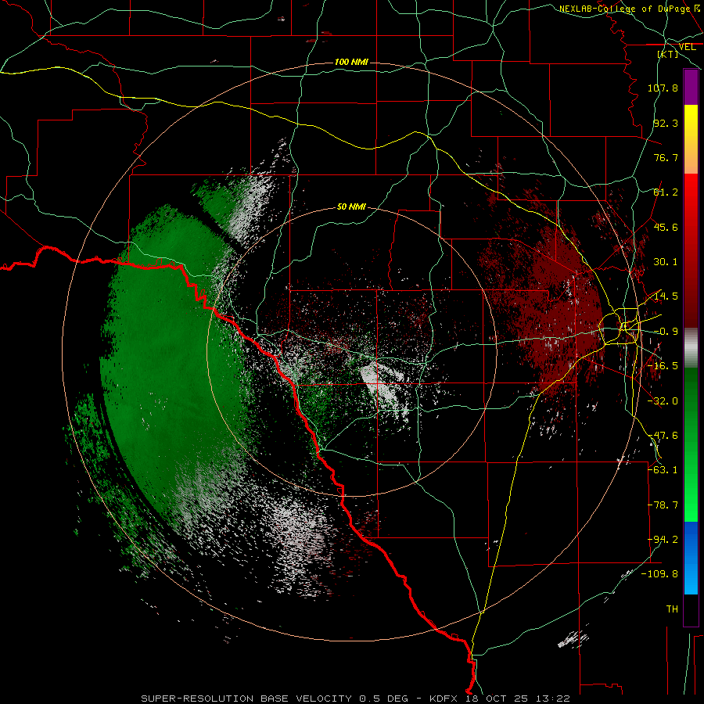Select the black TH segment of color bar
This screenshot has height=704, width=704.
[691, 609]
